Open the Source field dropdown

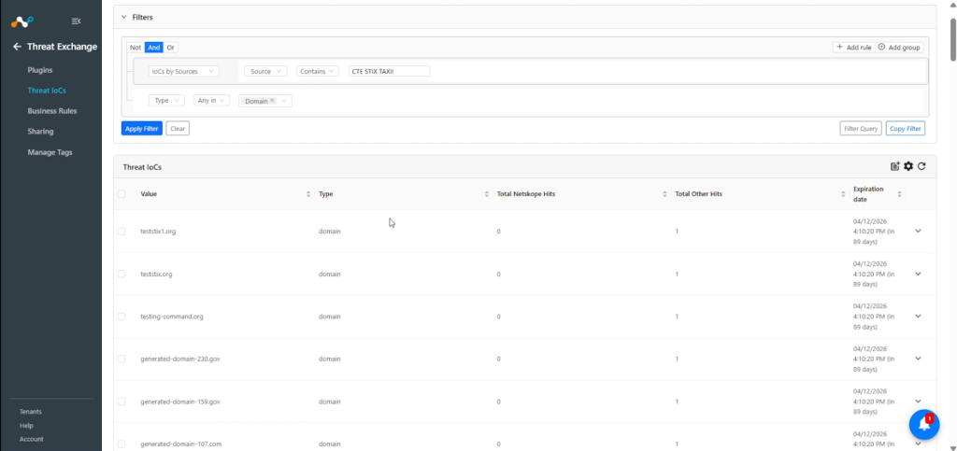(x=264, y=71)
